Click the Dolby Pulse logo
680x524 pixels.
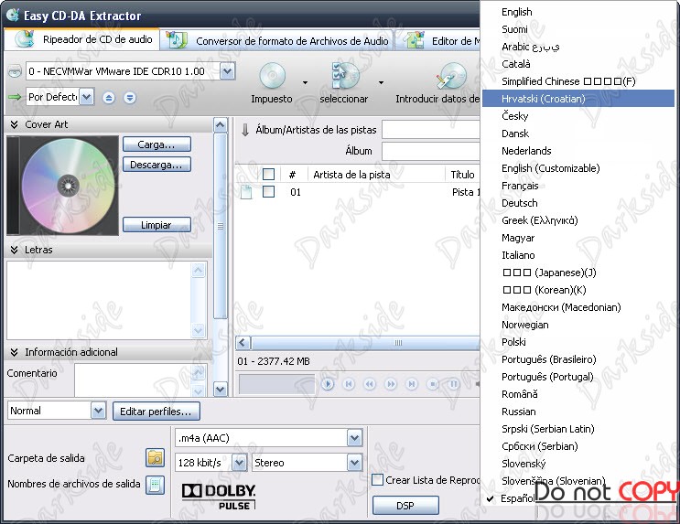pyautogui.click(x=219, y=497)
